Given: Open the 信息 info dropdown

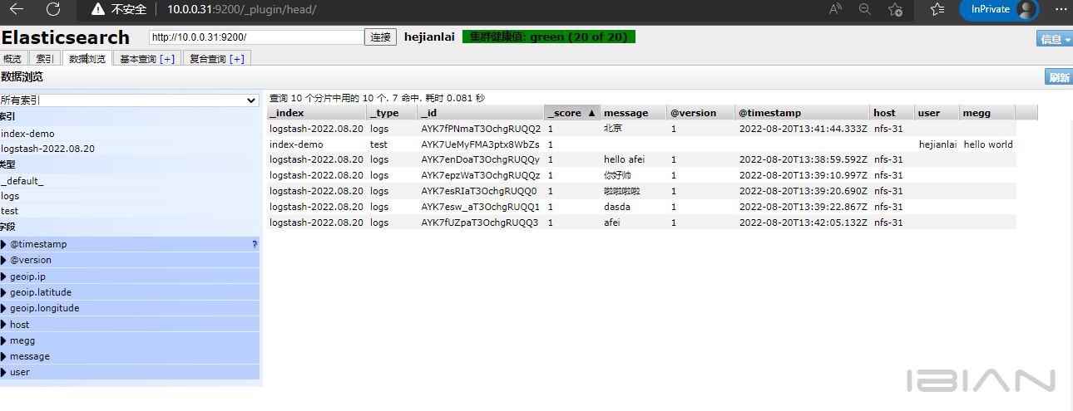Looking at the screenshot, I should (1055, 39).
